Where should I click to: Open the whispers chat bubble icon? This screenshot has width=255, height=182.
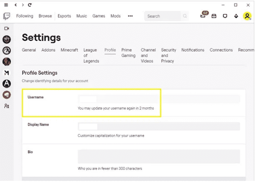point(225,16)
